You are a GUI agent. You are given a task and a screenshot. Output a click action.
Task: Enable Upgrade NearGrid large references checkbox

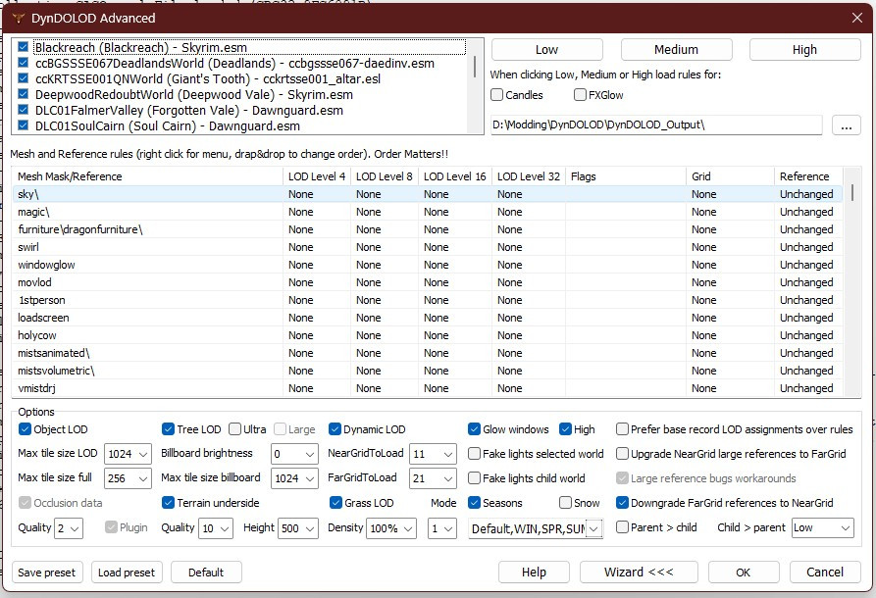[622, 453]
